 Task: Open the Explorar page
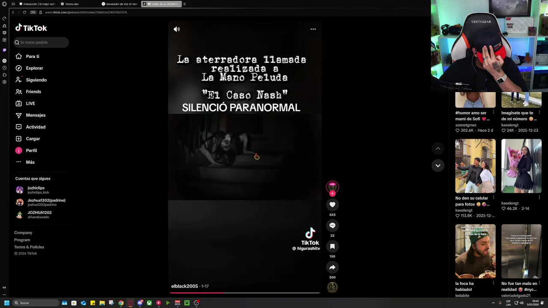[30, 68]
